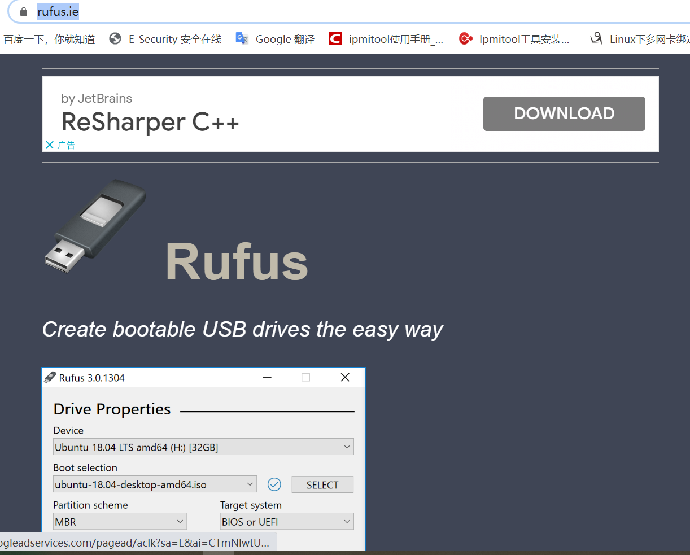Viewport: 690px width, 555px height.
Task: Open the Boot selection dropdown with ubuntu-18.04-desktop-amd64.iso
Action: click(x=155, y=484)
